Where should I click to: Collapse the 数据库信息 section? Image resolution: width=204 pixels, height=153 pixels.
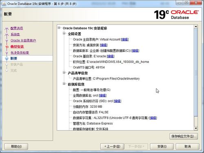tap(64, 84)
